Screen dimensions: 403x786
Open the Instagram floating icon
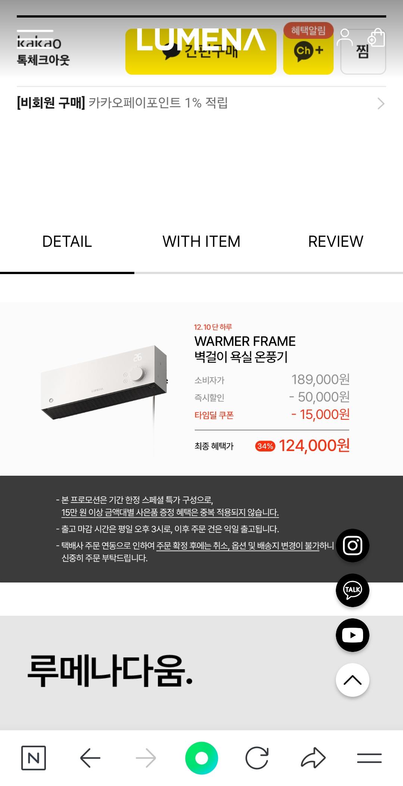353,546
